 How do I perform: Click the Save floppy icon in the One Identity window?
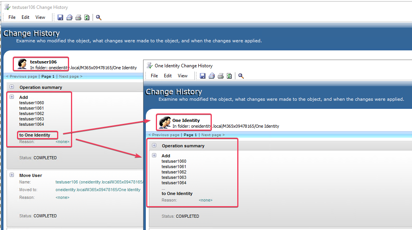point(203,76)
